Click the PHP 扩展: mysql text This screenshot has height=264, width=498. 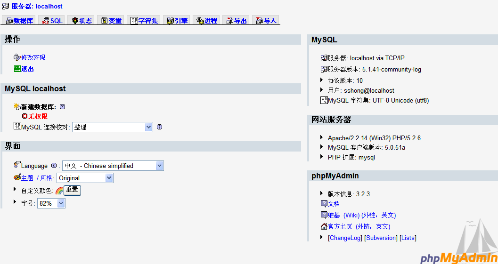(x=351, y=157)
